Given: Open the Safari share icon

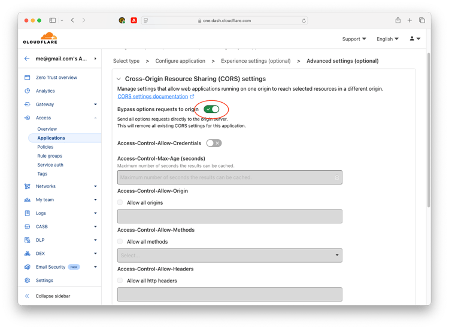Looking at the screenshot, I should [x=398, y=20].
